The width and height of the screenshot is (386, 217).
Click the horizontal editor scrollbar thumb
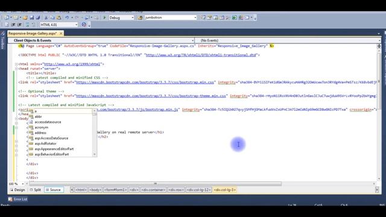coord(156,184)
